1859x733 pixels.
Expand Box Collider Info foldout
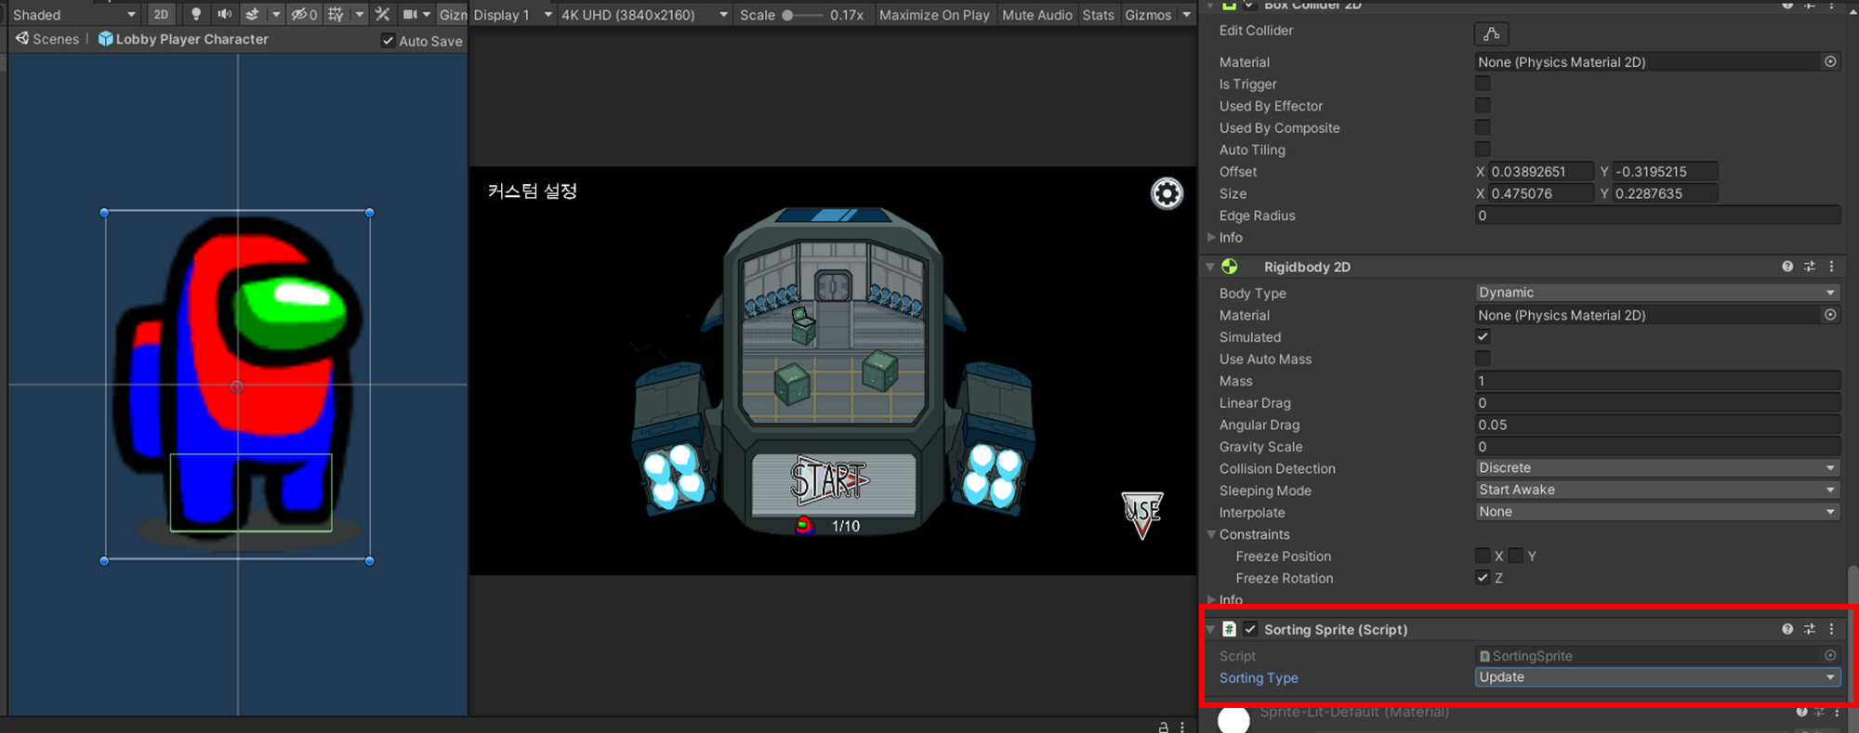1211,237
